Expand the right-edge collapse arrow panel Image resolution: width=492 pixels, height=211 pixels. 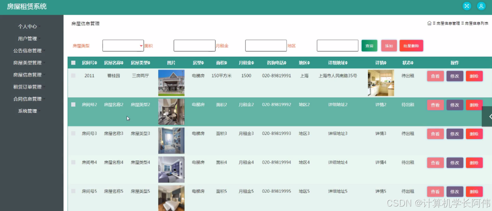point(487,116)
